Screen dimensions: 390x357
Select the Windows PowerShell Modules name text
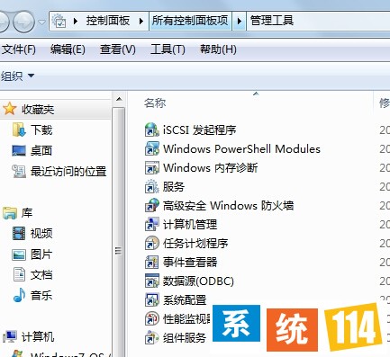pos(241,149)
